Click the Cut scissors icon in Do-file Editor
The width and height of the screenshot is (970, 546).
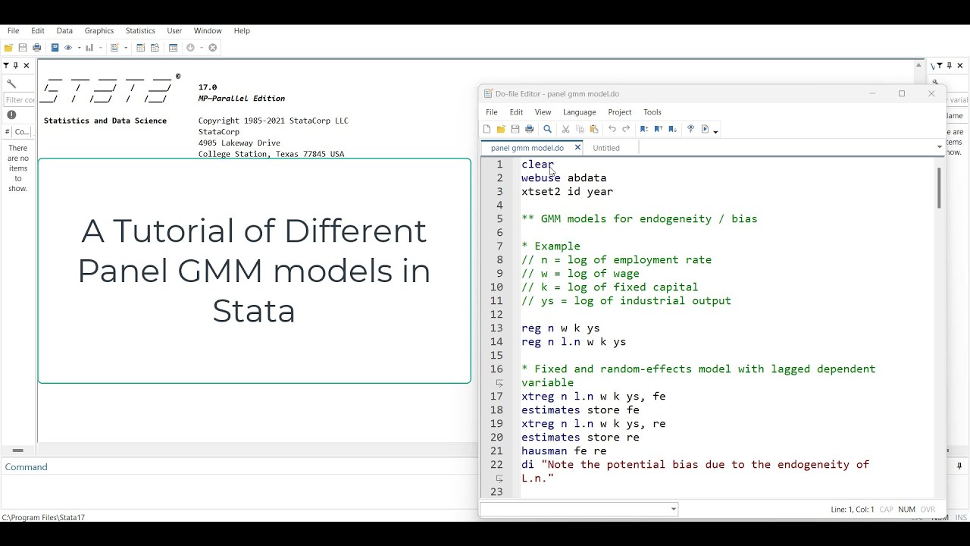[x=565, y=130]
